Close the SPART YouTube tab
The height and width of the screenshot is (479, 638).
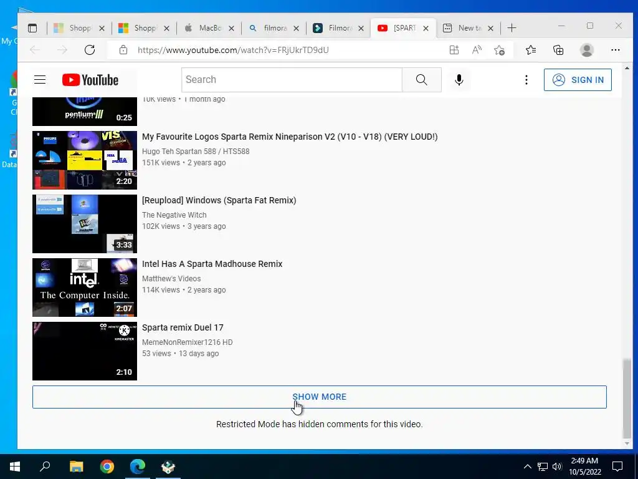426,28
